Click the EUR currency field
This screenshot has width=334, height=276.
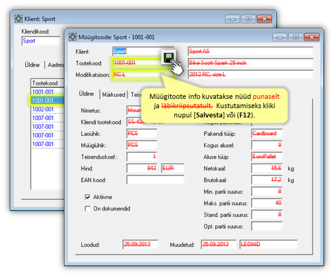tap(172, 168)
